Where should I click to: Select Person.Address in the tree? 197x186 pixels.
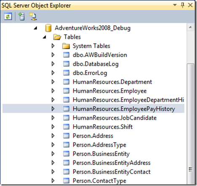point(93,136)
